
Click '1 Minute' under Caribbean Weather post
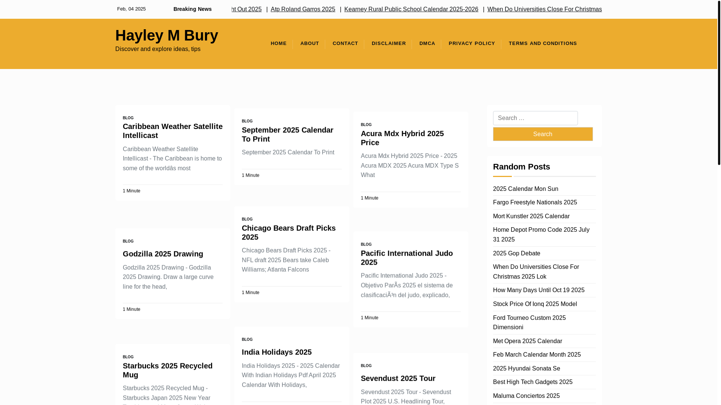click(x=131, y=191)
